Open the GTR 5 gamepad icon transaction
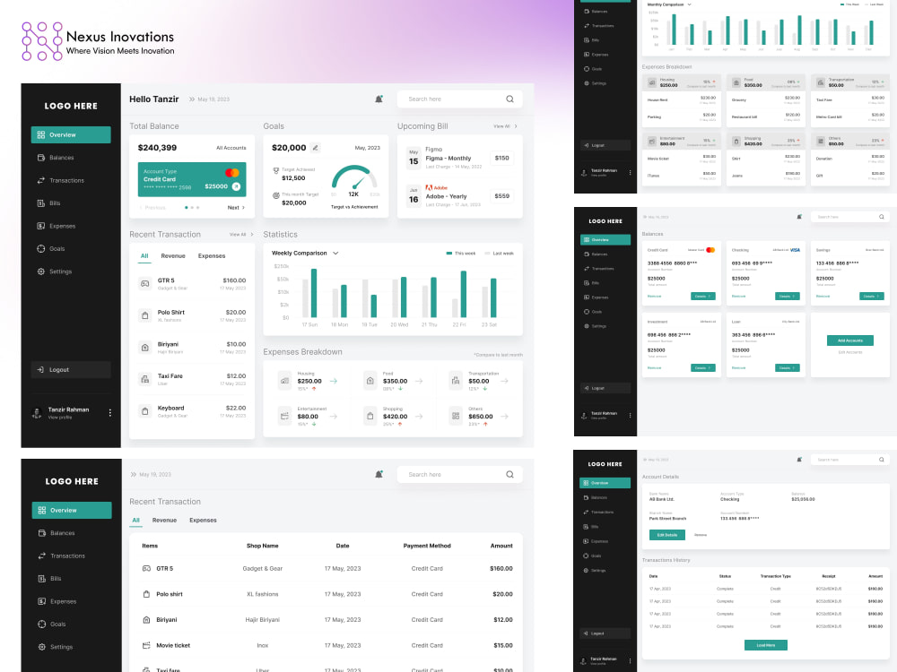897x672 pixels. coord(145,283)
